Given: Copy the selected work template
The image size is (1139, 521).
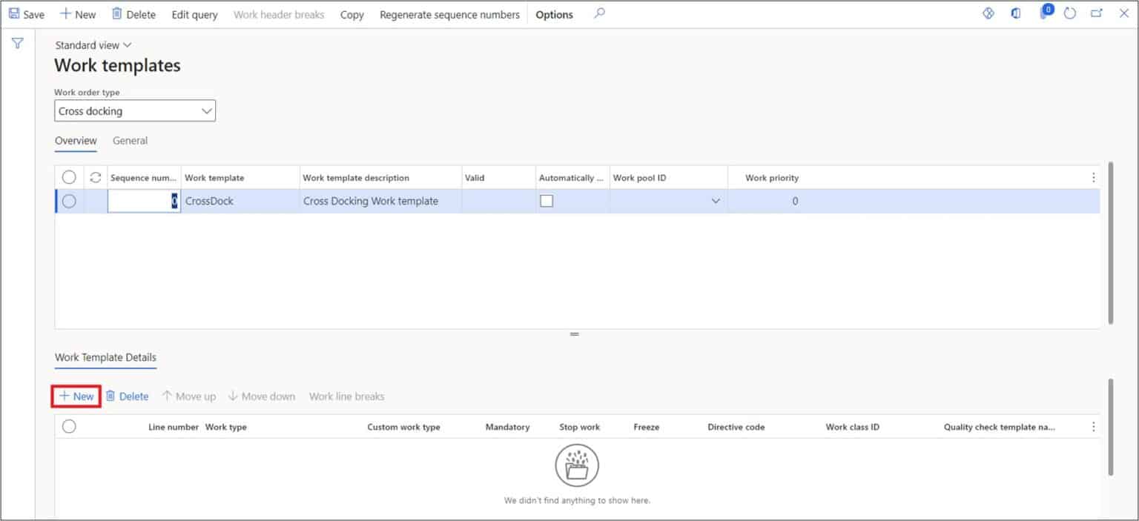Looking at the screenshot, I should (351, 14).
